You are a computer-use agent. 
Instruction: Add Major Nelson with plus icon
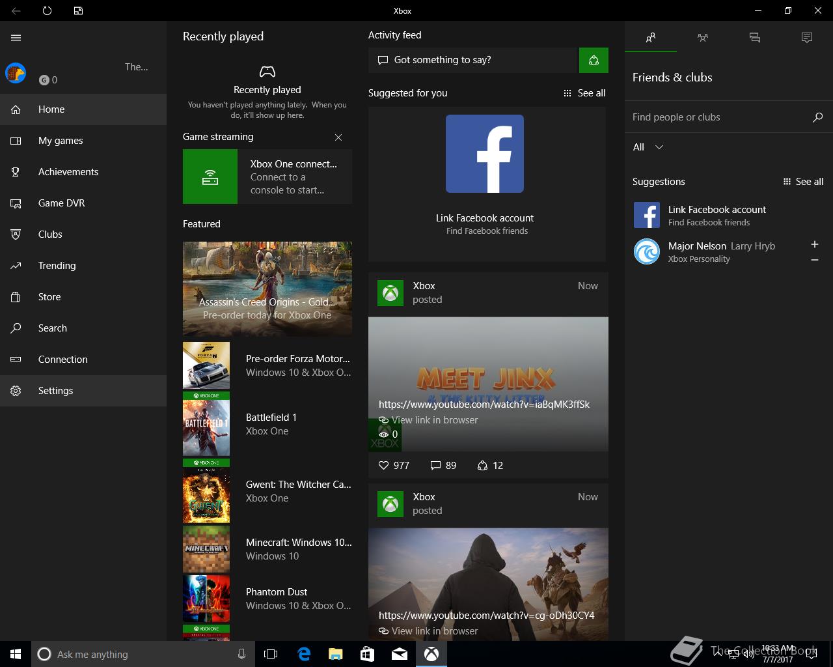coord(815,244)
